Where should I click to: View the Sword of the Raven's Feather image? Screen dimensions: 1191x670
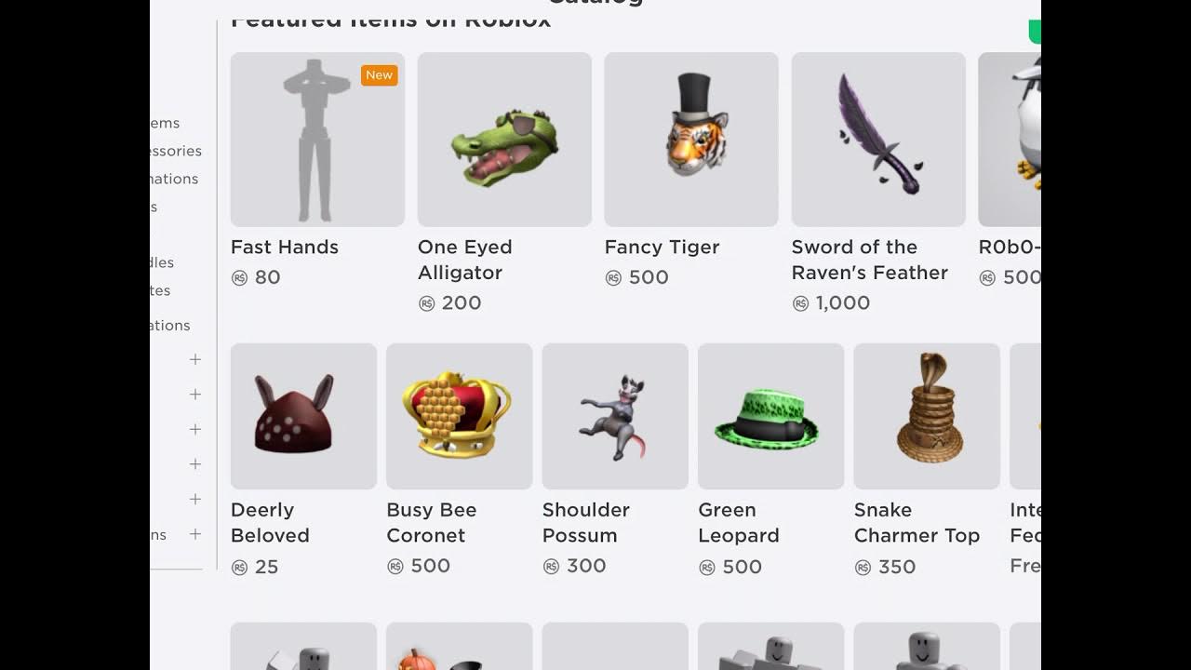878,140
